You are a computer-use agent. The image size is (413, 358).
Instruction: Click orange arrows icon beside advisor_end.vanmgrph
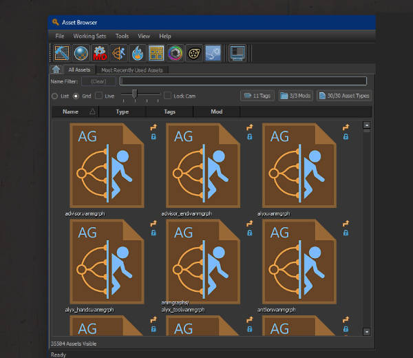[250, 127]
